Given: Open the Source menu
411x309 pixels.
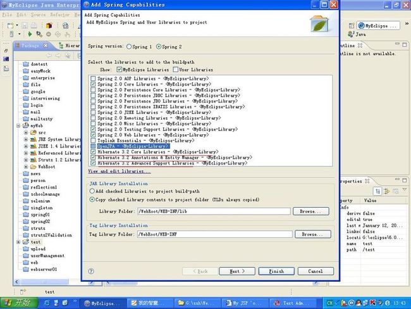Looking at the screenshot, I should (x=39, y=15).
